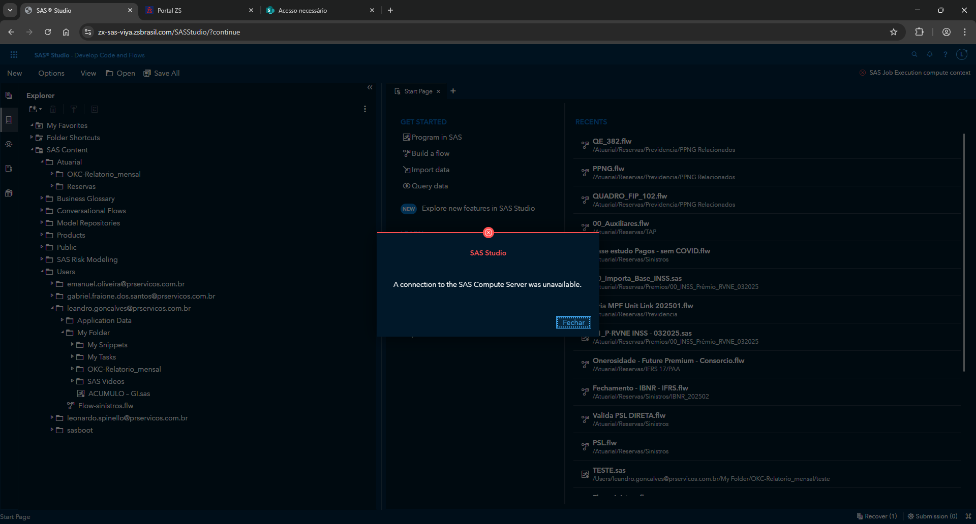Switch to the Start Page tab
The height and width of the screenshot is (524, 976).
point(417,91)
